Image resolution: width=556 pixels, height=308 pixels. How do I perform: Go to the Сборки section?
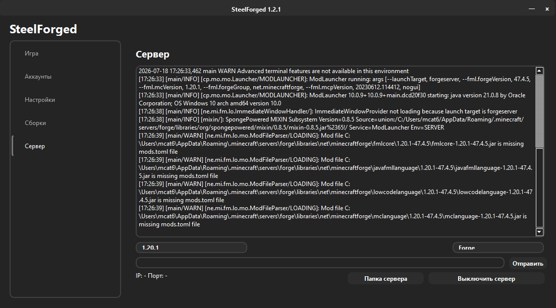35,123
